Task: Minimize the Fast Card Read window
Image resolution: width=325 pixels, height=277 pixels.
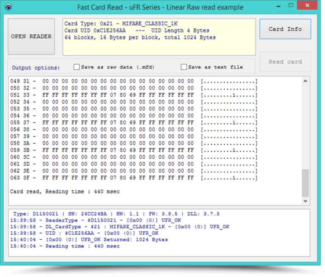Action: pos(278,6)
